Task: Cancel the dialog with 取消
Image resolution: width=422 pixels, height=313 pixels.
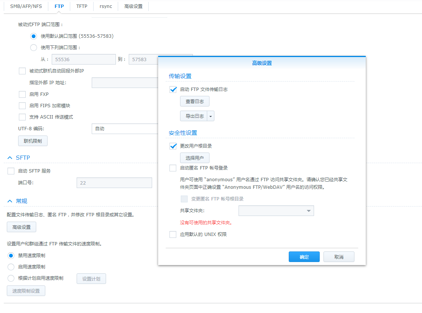Action: pyautogui.click(x=339, y=257)
